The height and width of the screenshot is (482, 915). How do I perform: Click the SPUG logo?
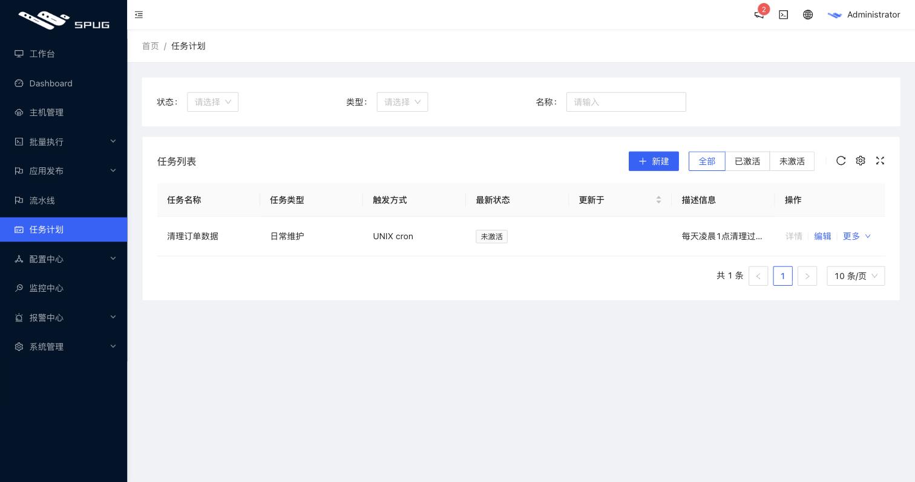(x=64, y=20)
